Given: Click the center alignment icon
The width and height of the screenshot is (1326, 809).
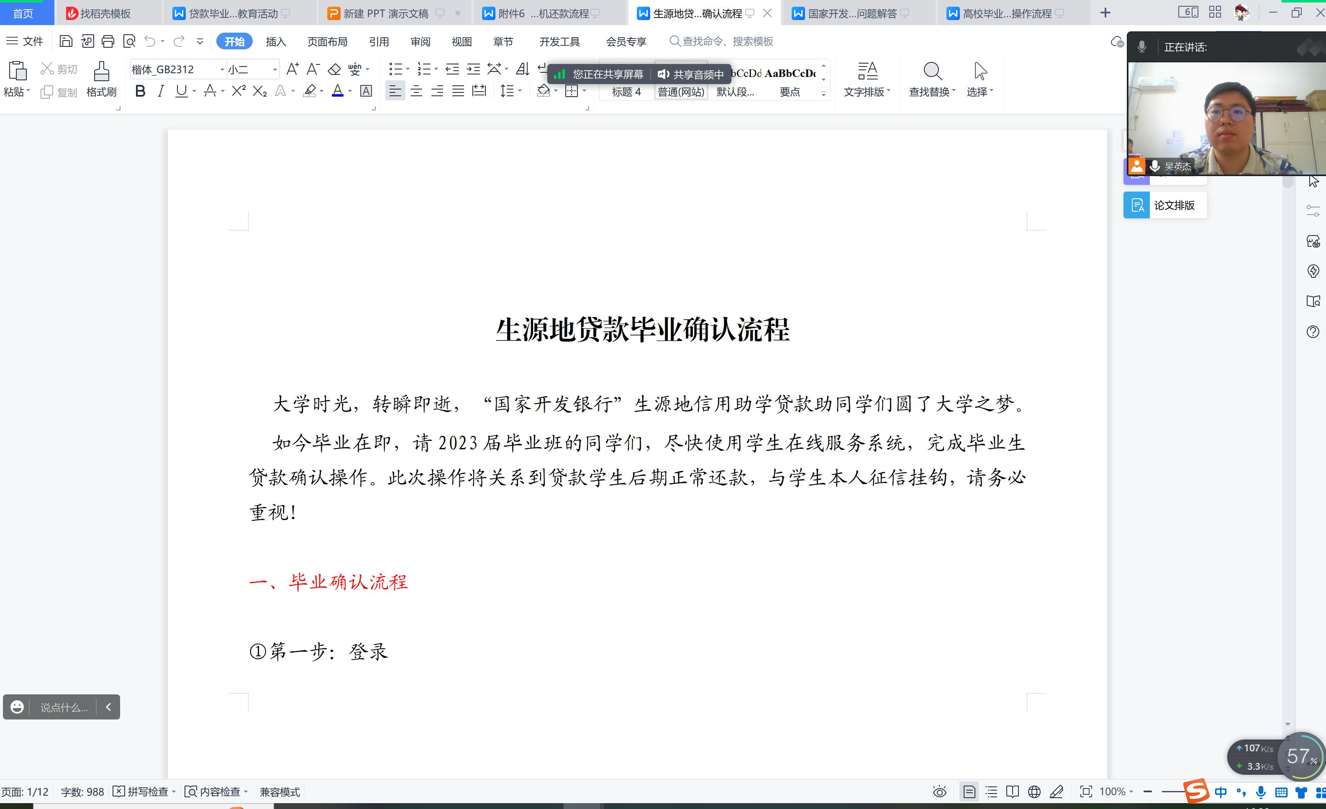Looking at the screenshot, I should (x=416, y=92).
